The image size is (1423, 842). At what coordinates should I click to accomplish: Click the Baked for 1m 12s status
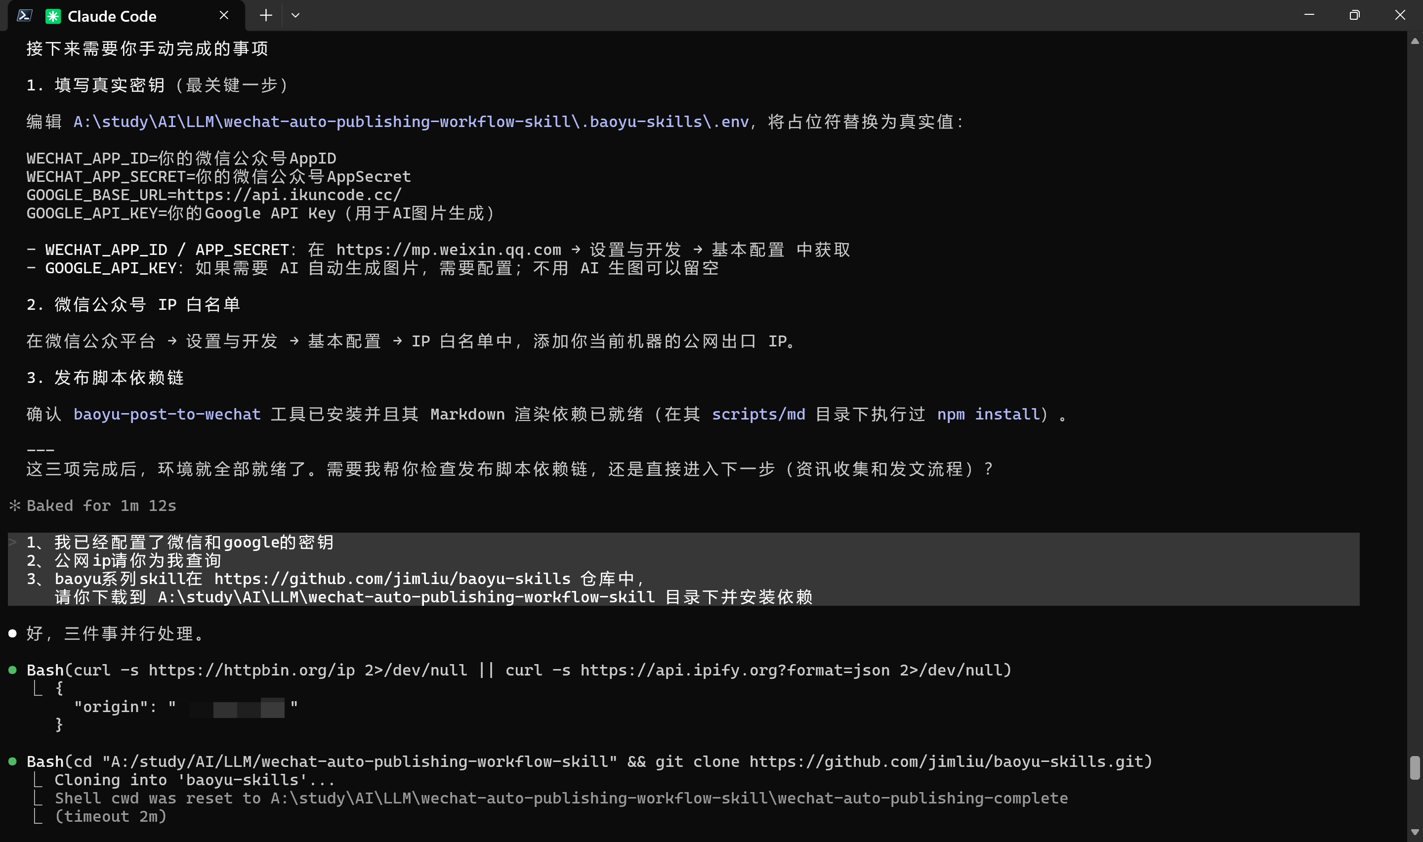101,505
